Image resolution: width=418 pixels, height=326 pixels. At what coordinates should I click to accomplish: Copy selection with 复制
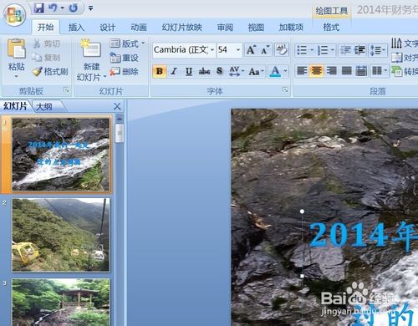pos(46,58)
